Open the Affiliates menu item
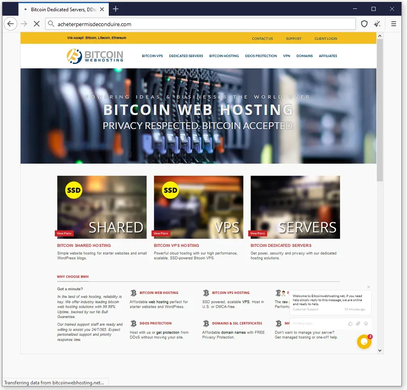This screenshot has height=390, width=407. pos(328,56)
